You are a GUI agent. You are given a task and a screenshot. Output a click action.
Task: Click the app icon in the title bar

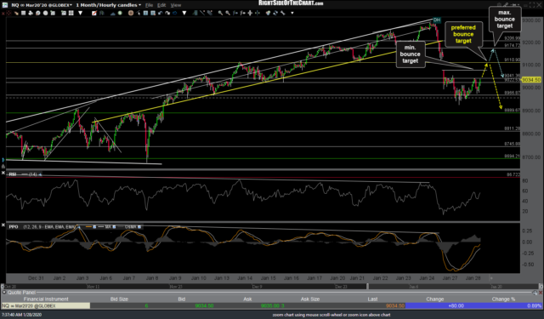pos(5,5)
